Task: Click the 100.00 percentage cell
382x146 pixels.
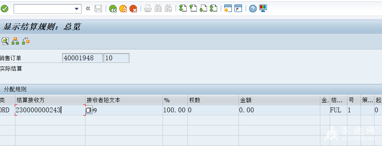Action: 175,110
